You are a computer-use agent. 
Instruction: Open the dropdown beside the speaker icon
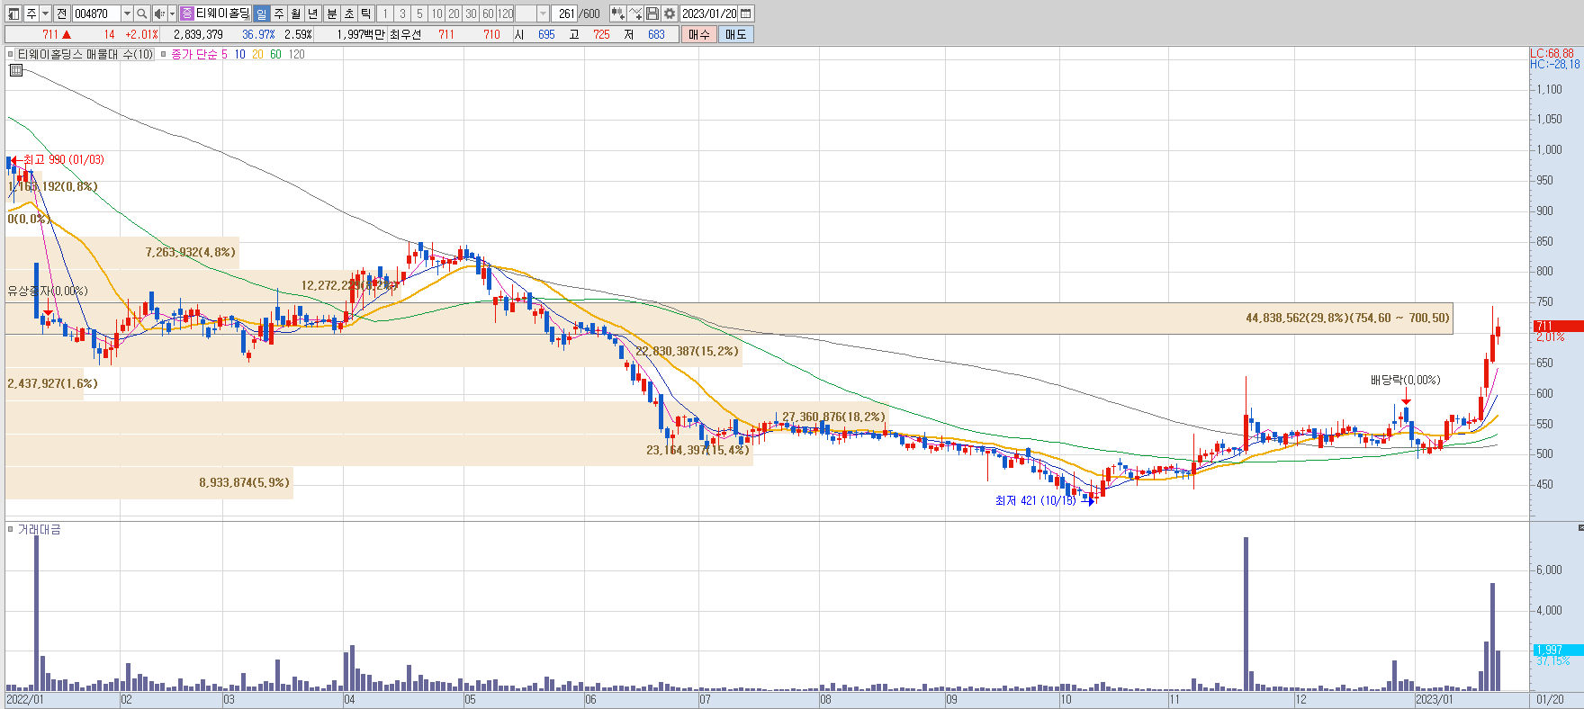coord(172,13)
